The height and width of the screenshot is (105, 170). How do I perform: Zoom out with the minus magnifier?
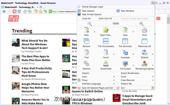click(90, 24)
